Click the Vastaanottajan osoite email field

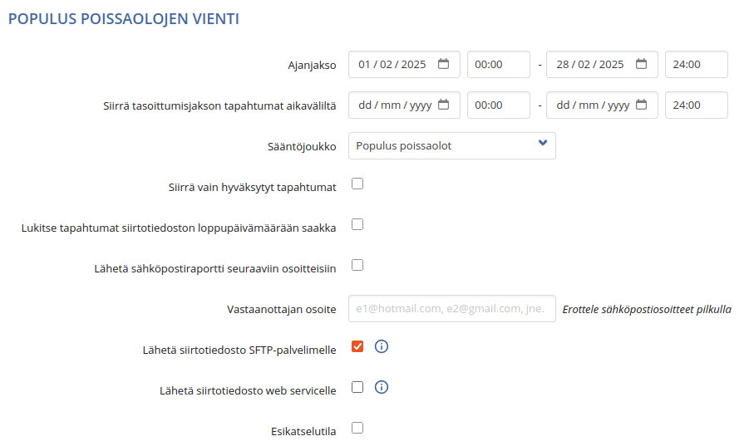pyautogui.click(x=451, y=309)
